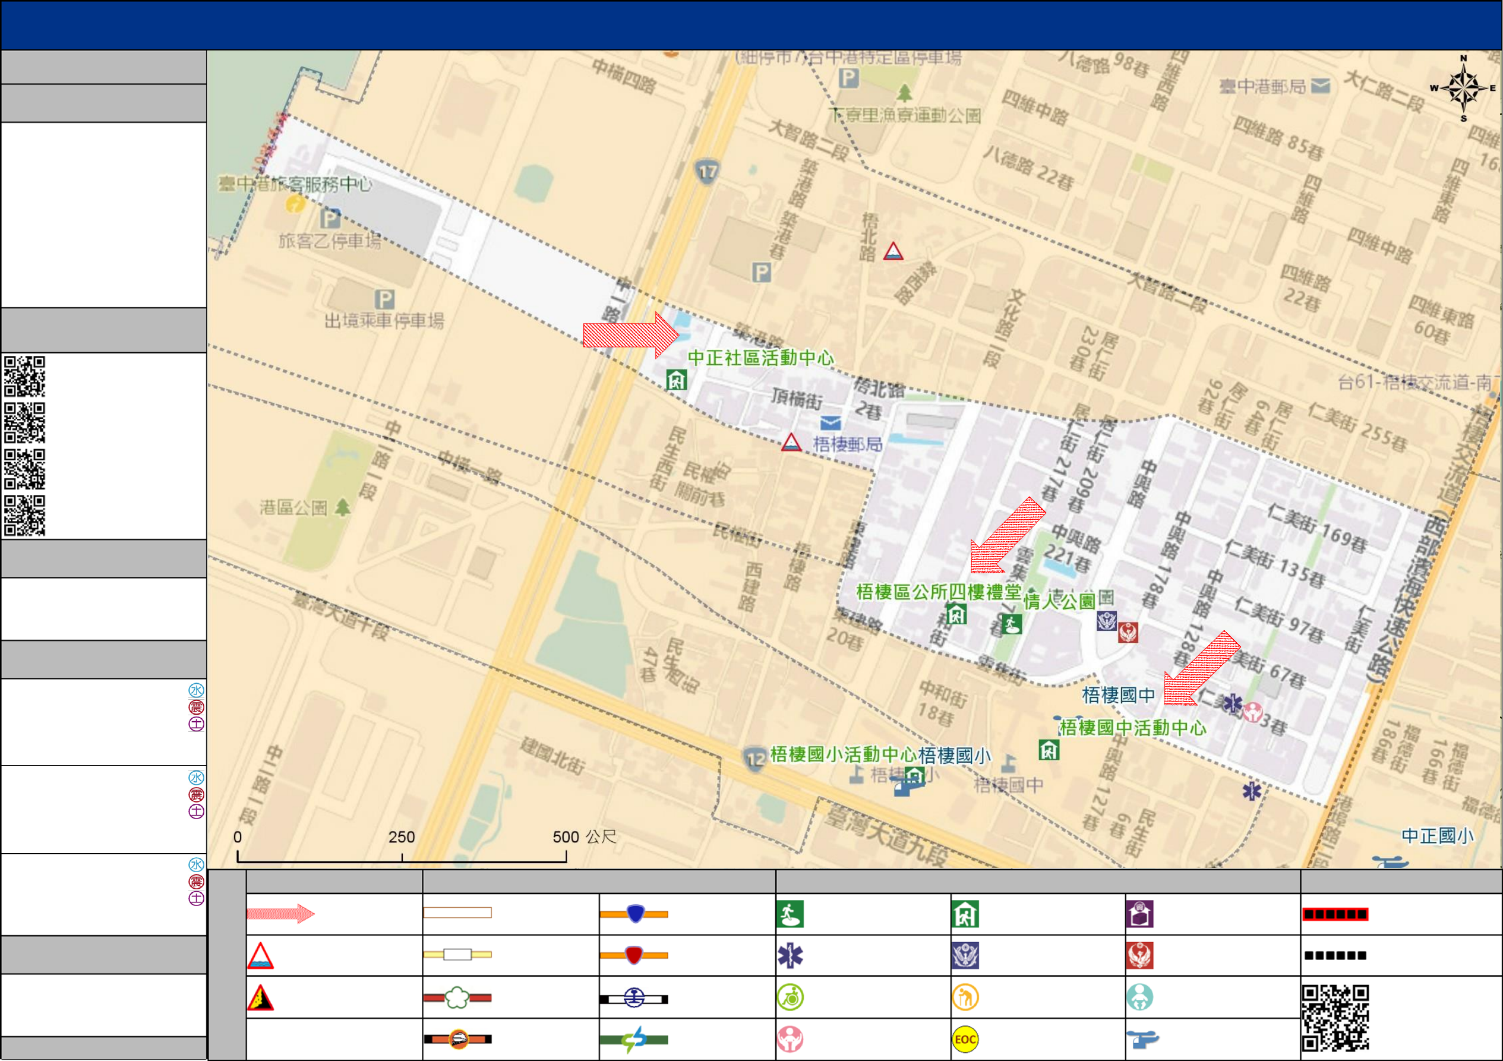Click the helicopter icon in legend

pyautogui.click(x=1142, y=1040)
